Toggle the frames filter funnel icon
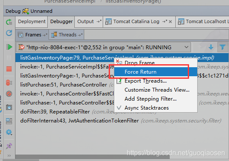 (223, 47)
